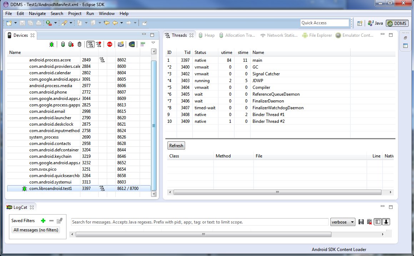Click the delete LogCat filter minus icon
414x256 pixels.
pos(51,221)
